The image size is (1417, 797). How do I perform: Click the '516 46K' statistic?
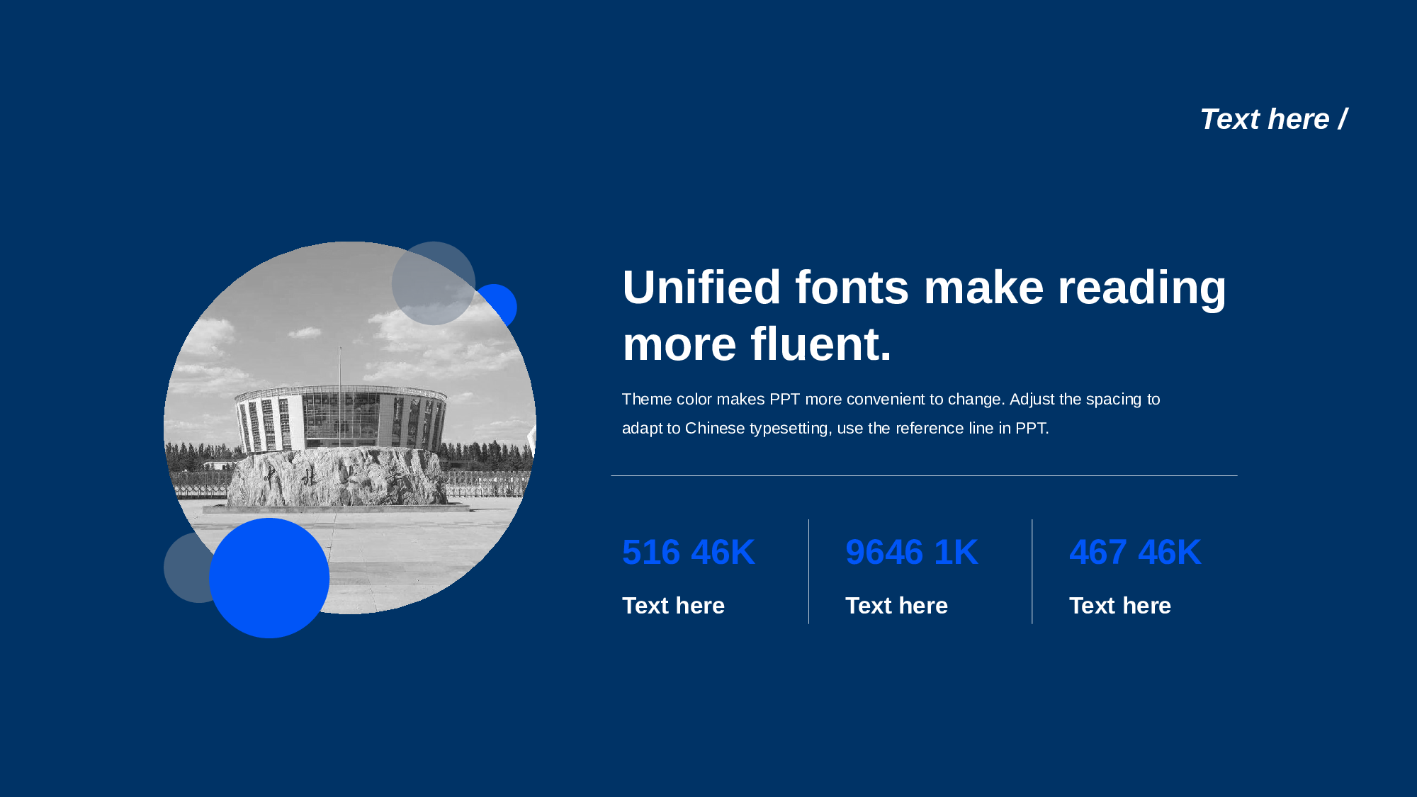coord(688,552)
